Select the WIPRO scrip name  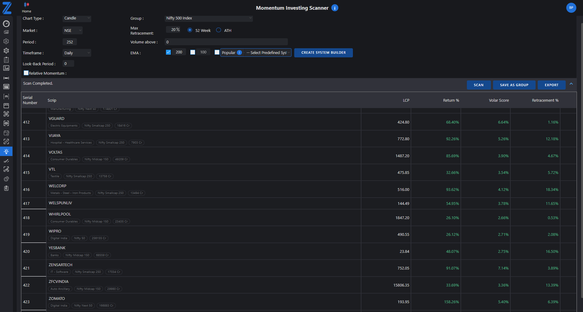point(55,231)
